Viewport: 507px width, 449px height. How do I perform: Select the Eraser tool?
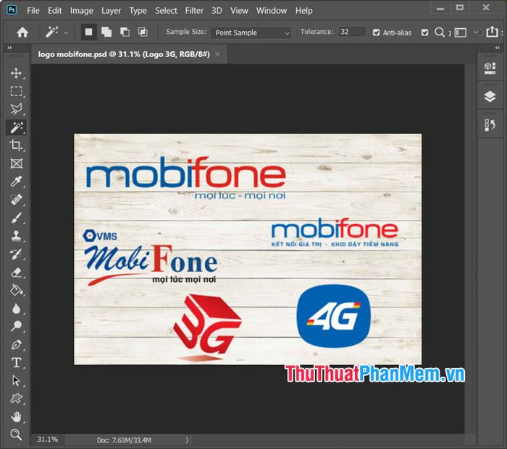[x=16, y=273]
